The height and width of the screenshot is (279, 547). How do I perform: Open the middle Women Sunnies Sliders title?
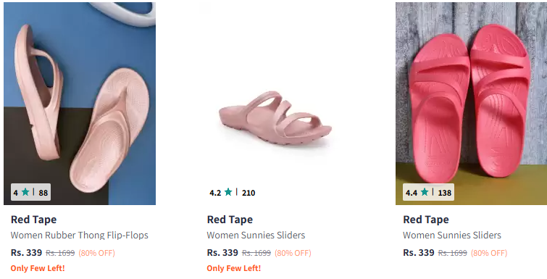pyautogui.click(x=256, y=236)
